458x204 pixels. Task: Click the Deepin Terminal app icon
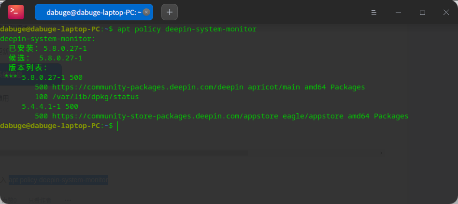pos(15,12)
